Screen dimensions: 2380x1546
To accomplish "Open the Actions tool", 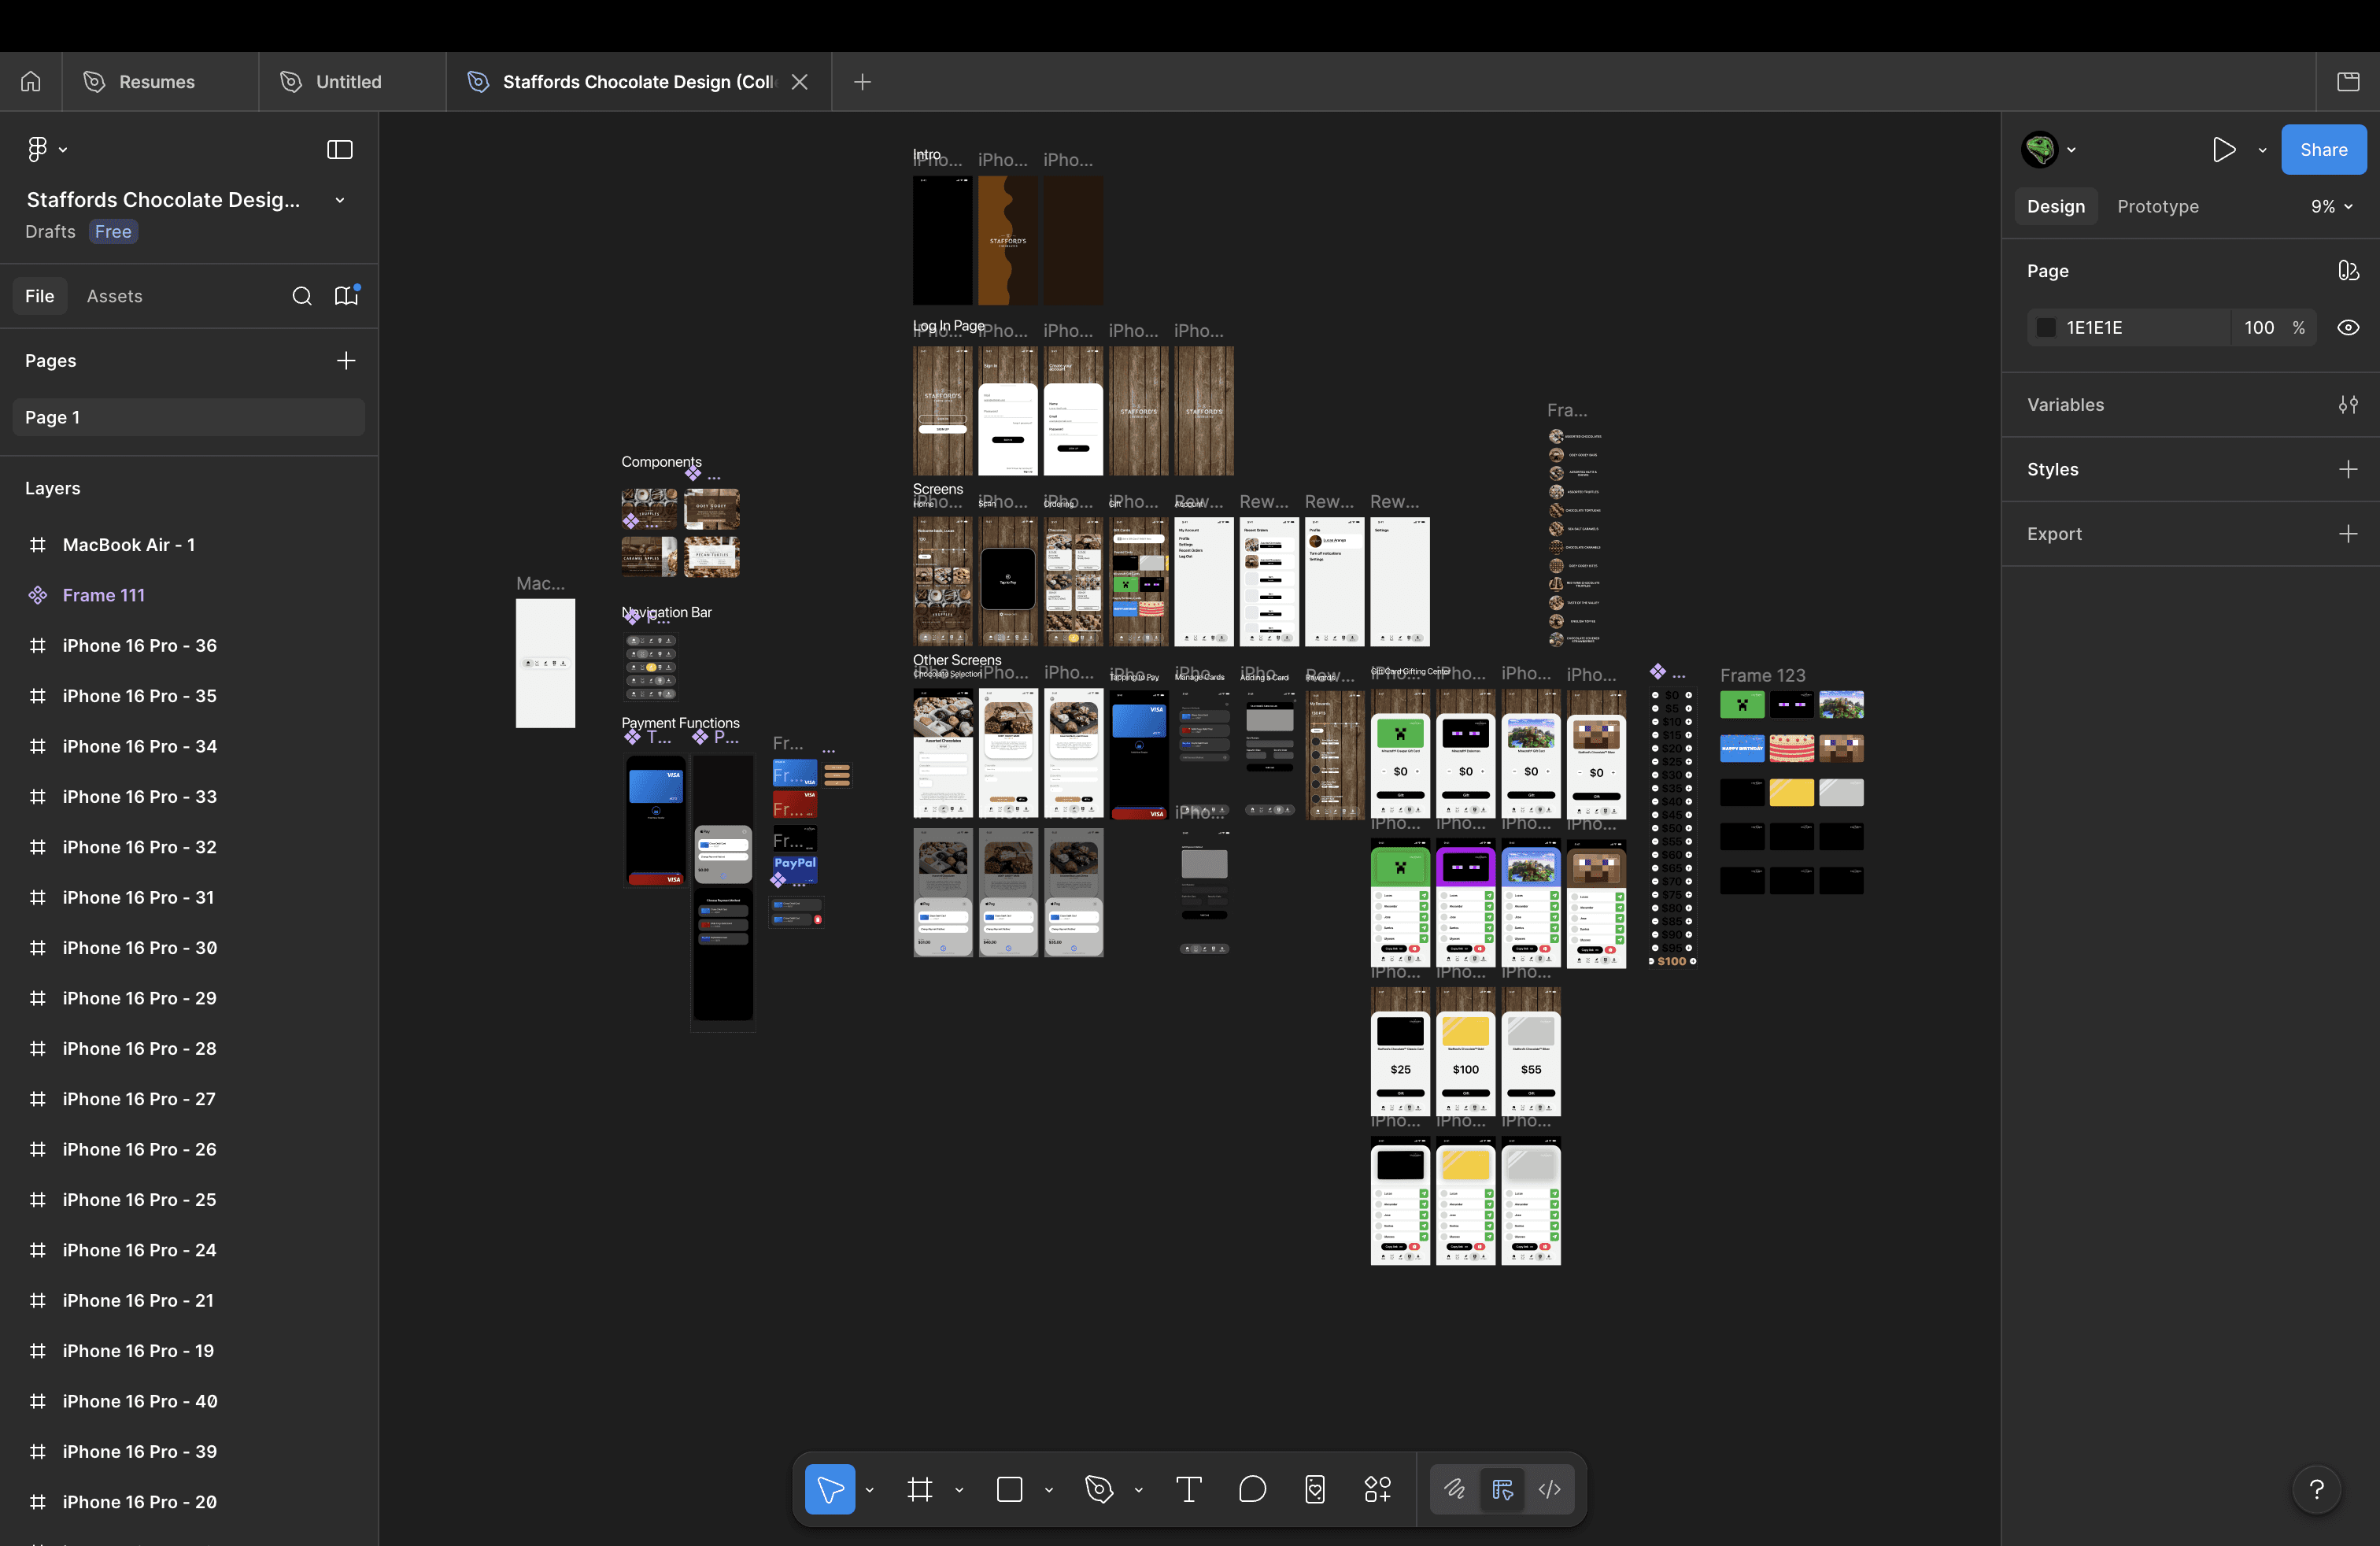I will (x=1377, y=1490).
